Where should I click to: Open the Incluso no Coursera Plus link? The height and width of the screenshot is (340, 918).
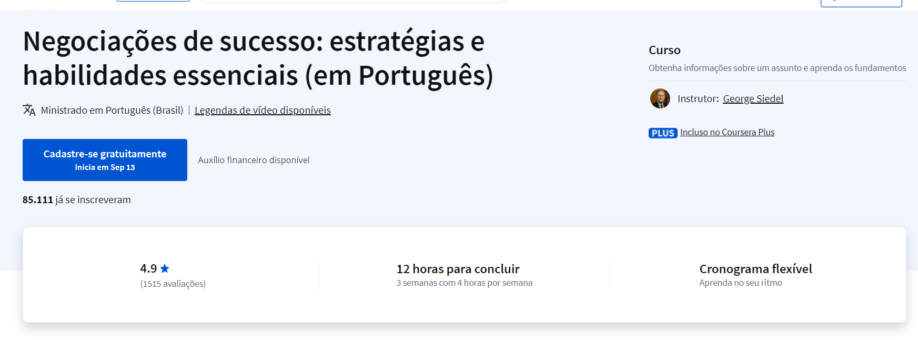(727, 132)
